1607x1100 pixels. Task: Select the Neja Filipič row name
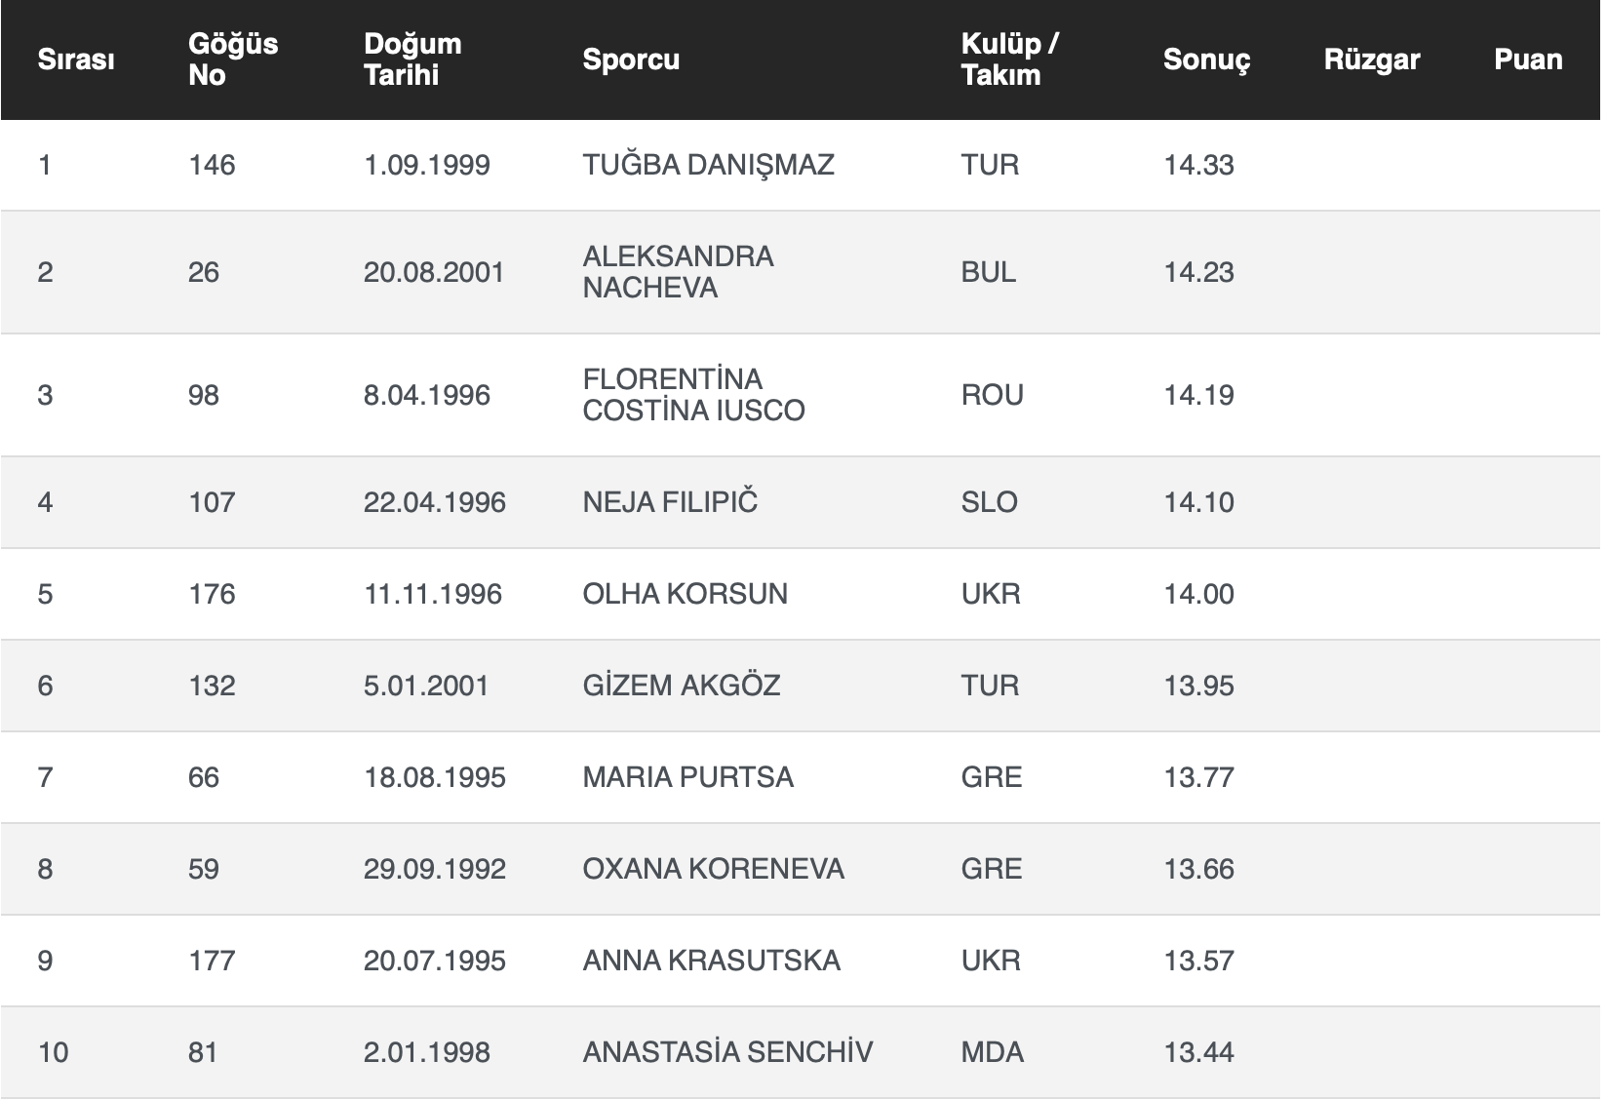pyautogui.click(x=670, y=502)
